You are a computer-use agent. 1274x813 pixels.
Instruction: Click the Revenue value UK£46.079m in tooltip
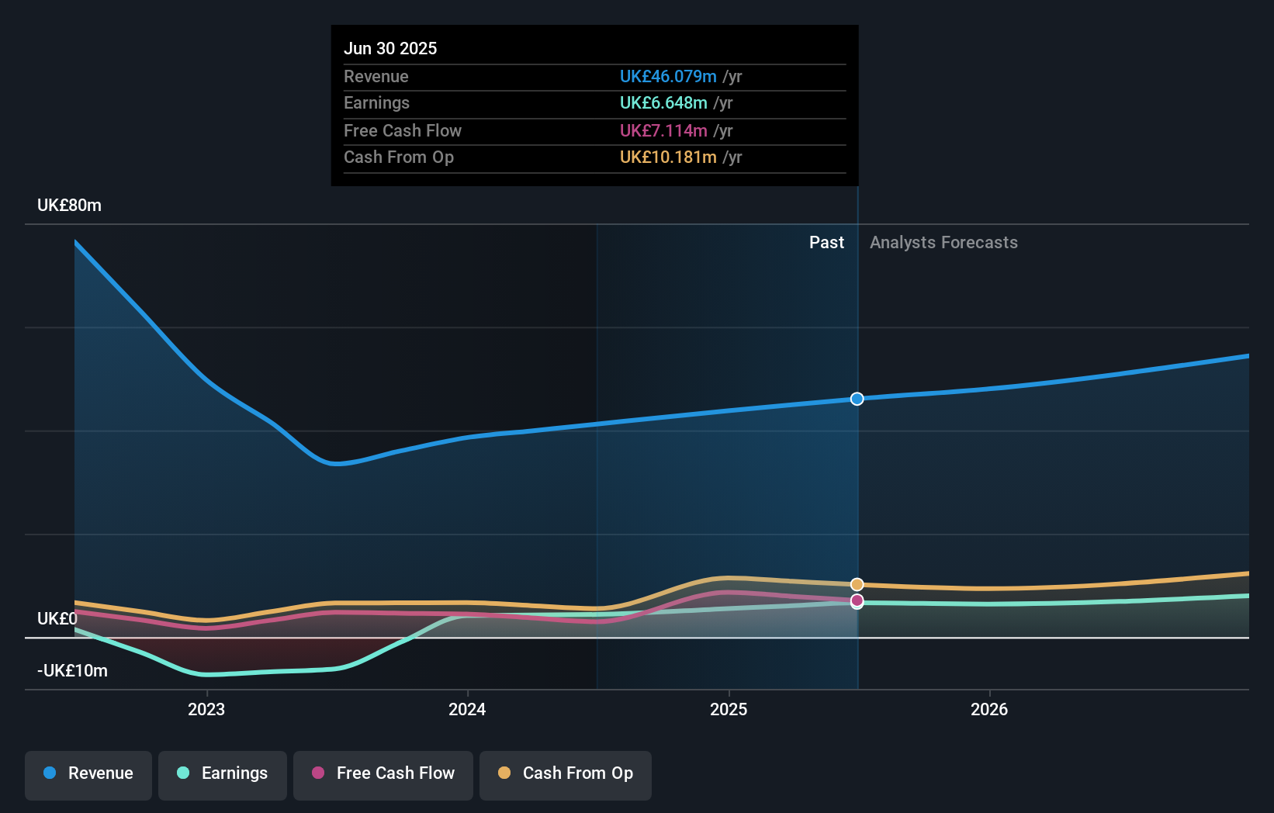(x=667, y=76)
